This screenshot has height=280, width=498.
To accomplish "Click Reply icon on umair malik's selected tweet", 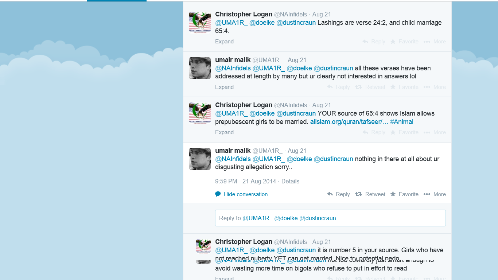I will (330, 194).
